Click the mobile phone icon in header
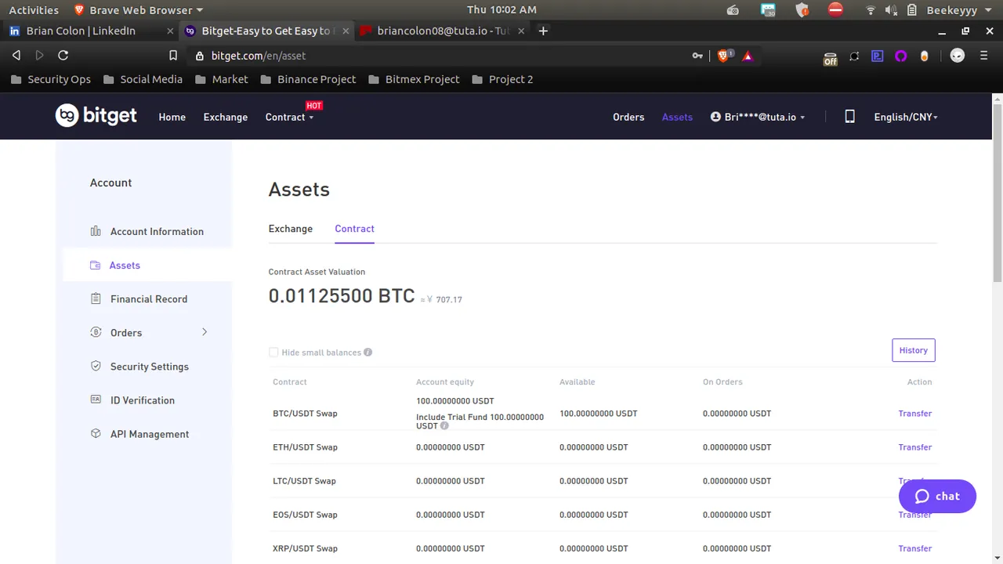This screenshot has height=564, width=1003. (849, 117)
